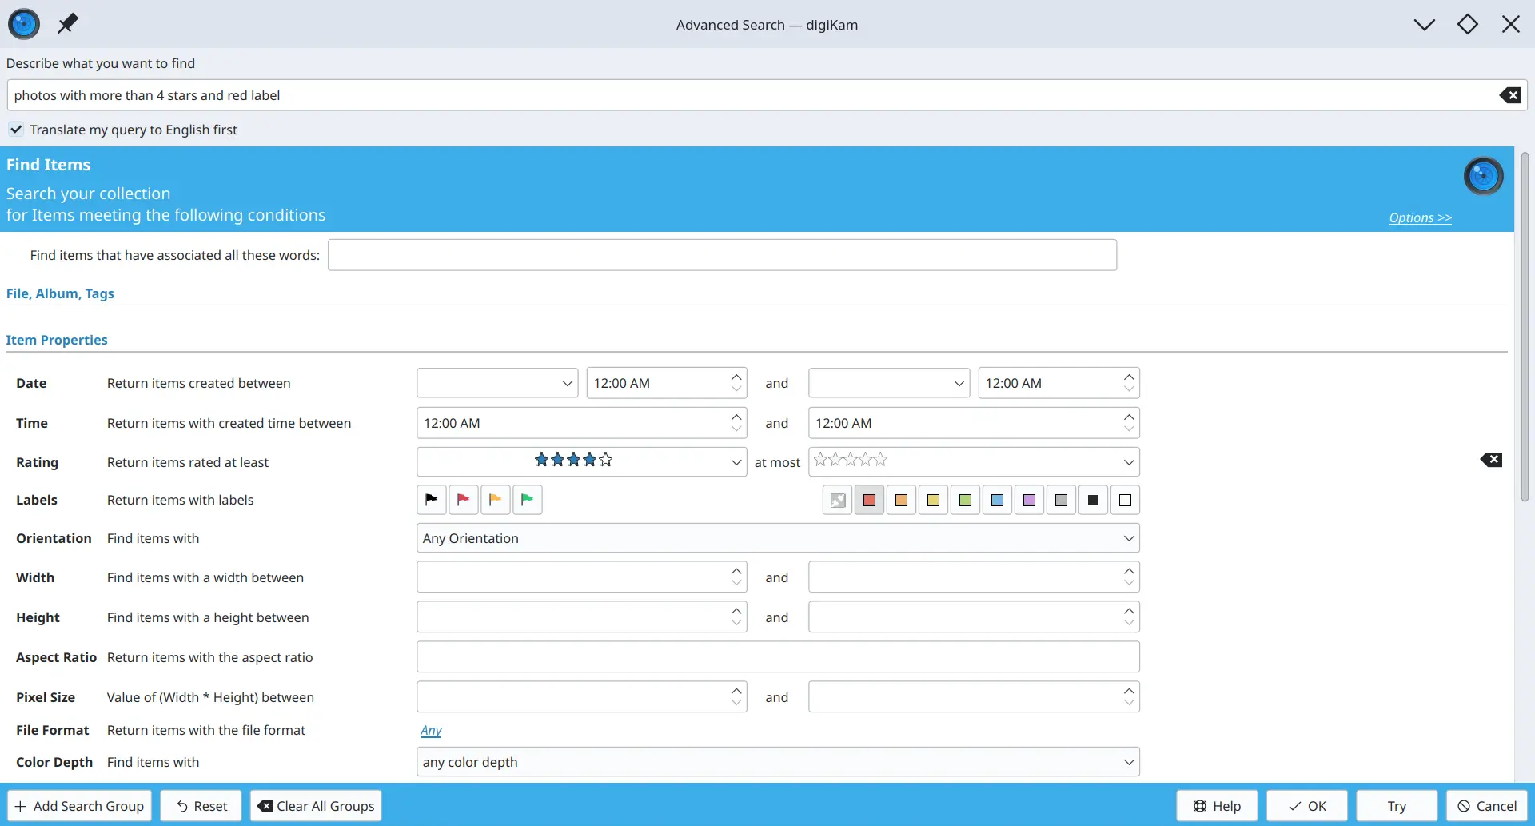Toggle the orange color label
The height and width of the screenshot is (826, 1535).
tap(901, 500)
